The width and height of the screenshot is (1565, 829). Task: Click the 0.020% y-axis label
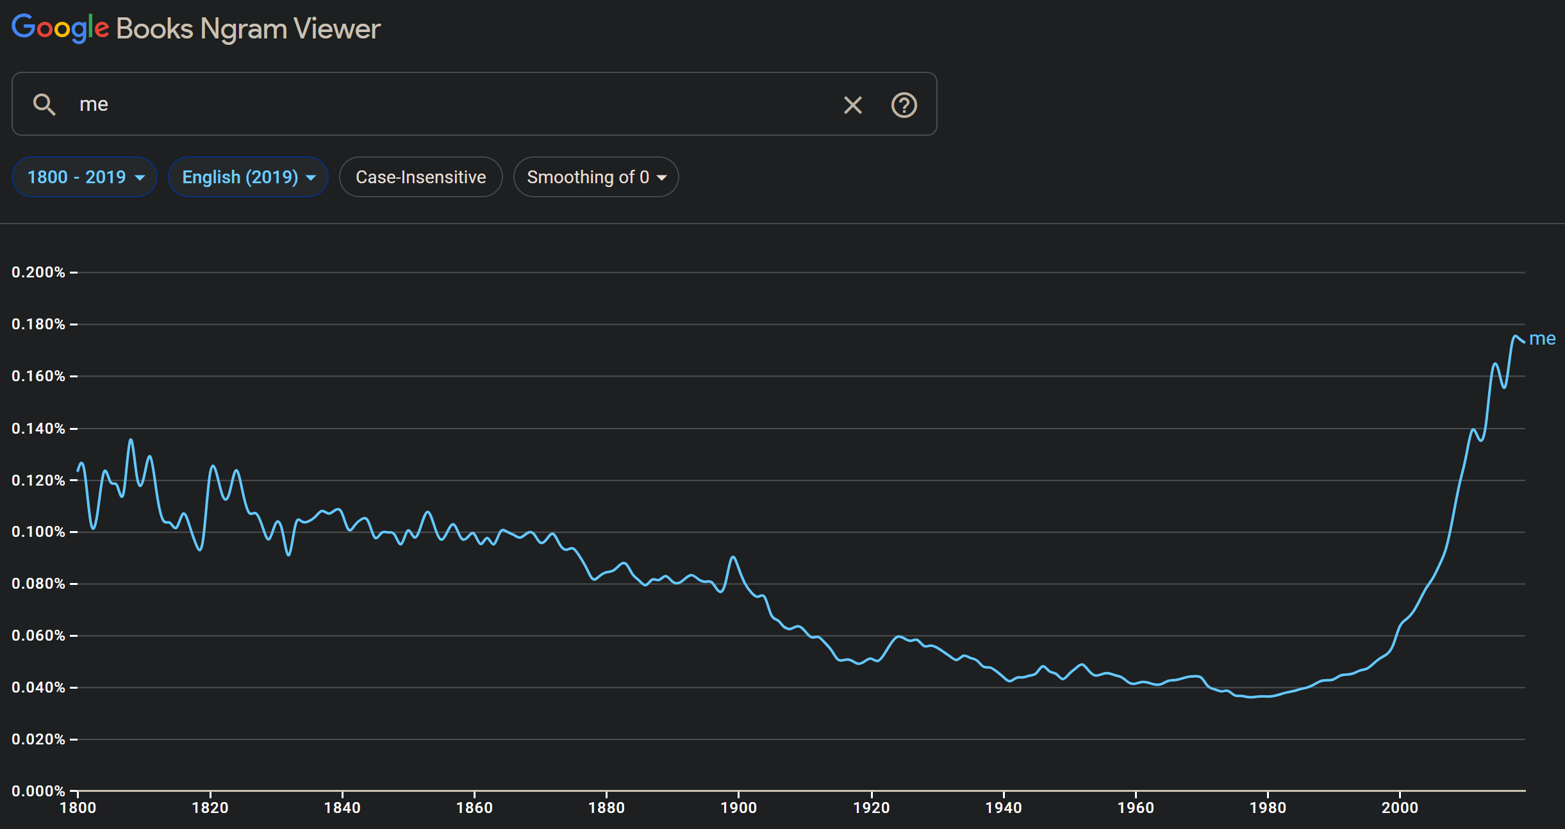(x=38, y=739)
